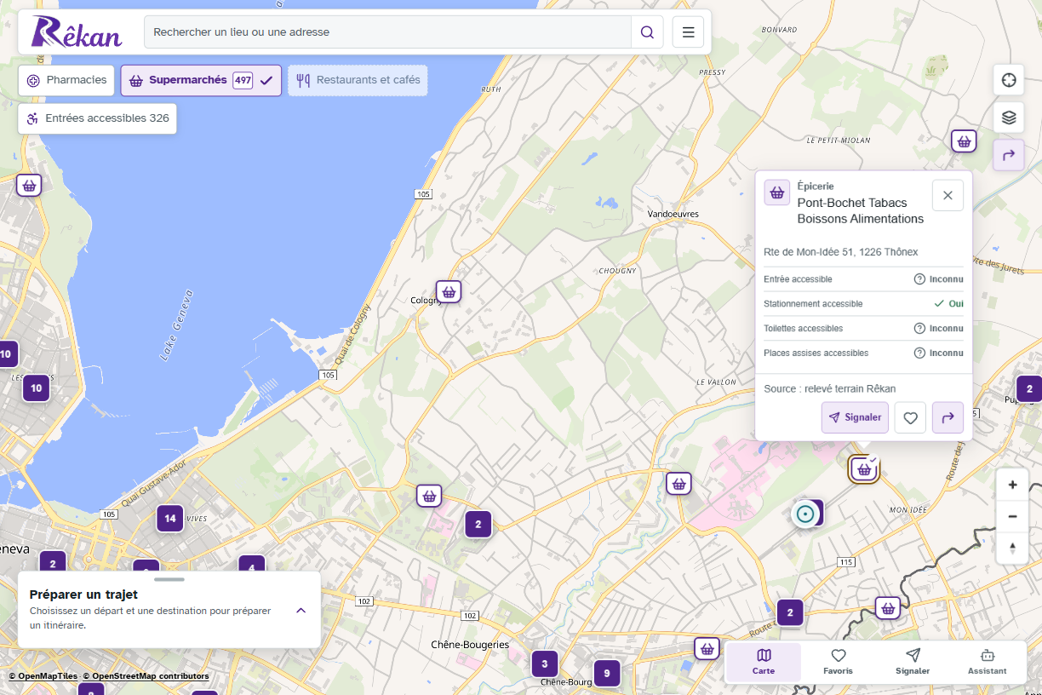Open the map layers selector

pyautogui.click(x=1009, y=118)
